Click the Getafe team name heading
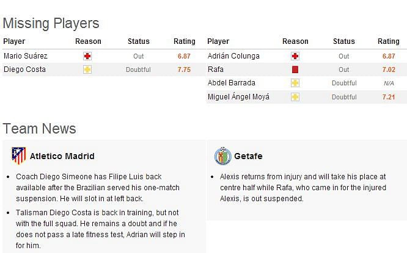This screenshot has width=407, height=253. pos(248,156)
